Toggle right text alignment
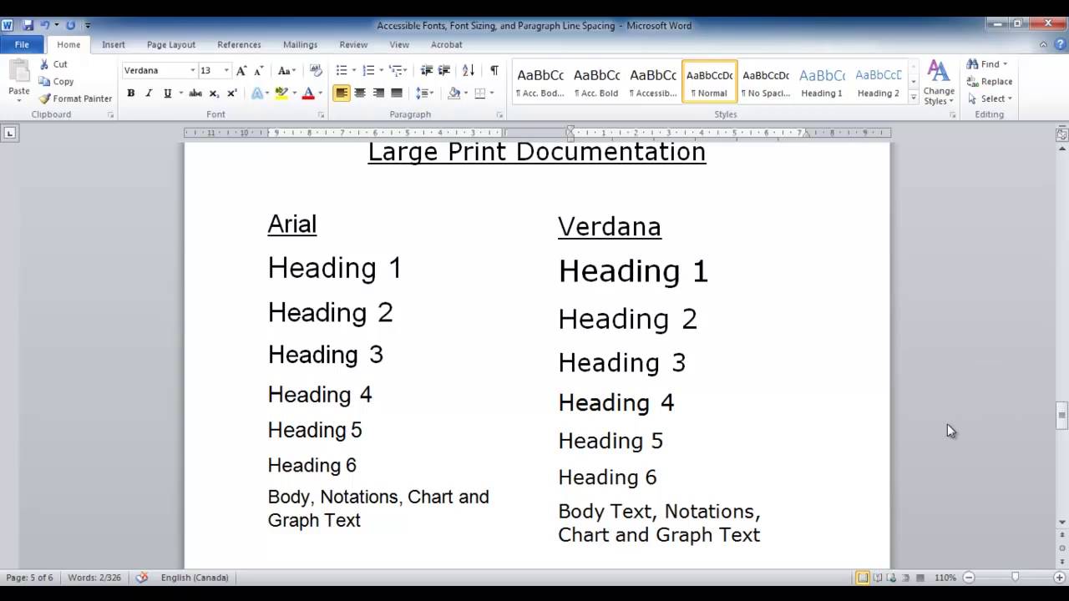Image resolution: width=1069 pixels, height=601 pixels. pos(378,93)
